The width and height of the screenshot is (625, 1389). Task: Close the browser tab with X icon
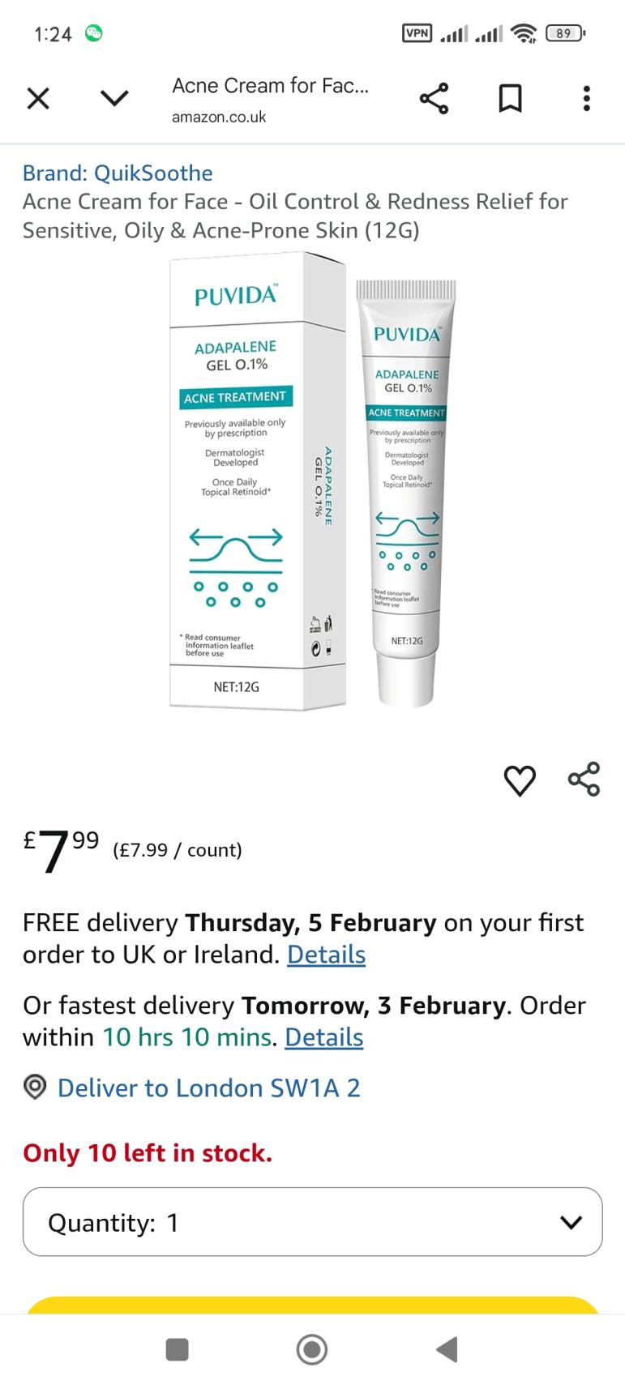(38, 99)
